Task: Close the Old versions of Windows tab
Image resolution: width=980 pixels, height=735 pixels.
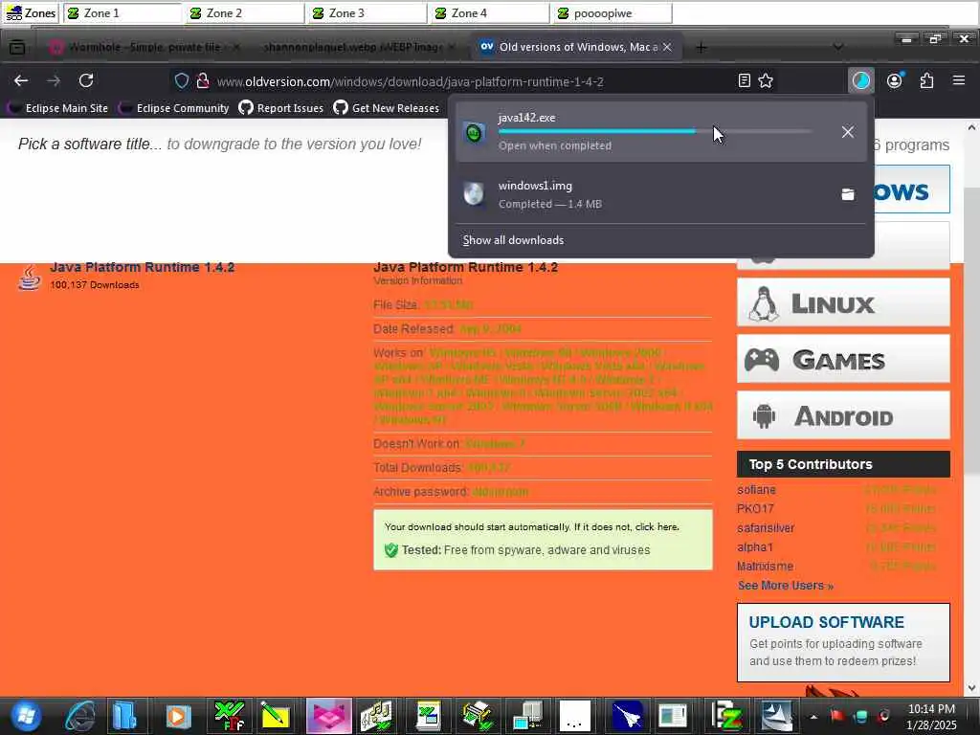Action: point(667,47)
